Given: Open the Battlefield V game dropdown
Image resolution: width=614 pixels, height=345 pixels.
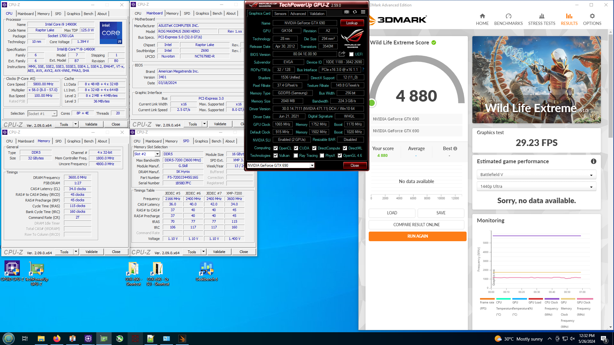Looking at the screenshot, I should tap(536, 175).
